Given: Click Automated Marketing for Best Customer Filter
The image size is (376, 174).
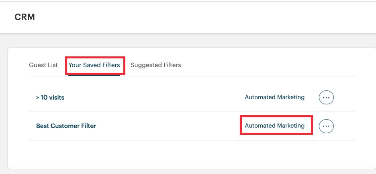Looking at the screenshot, I should click(x=275, y=126).
